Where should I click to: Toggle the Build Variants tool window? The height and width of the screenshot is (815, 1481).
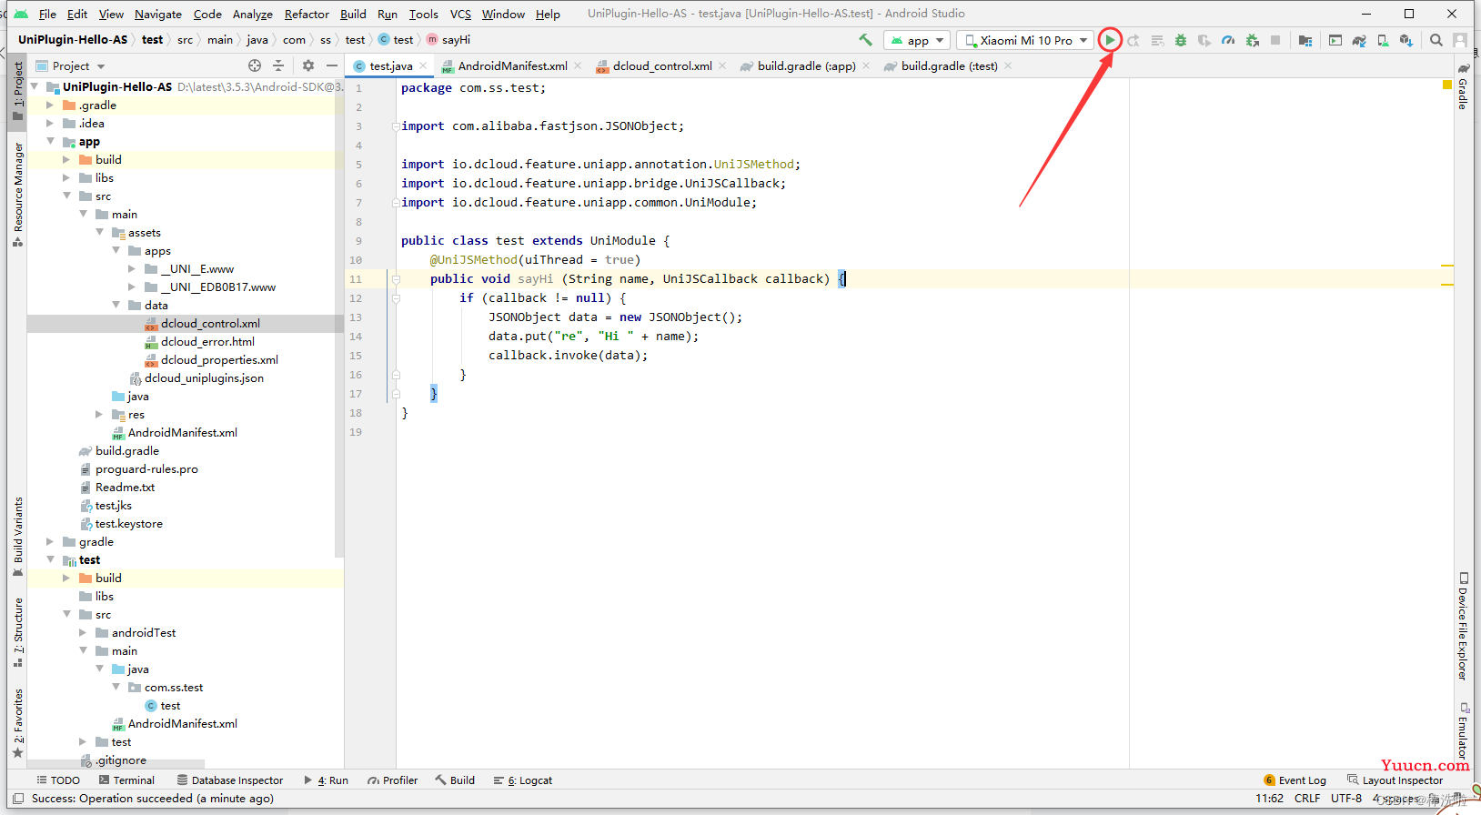coord(18,537)
